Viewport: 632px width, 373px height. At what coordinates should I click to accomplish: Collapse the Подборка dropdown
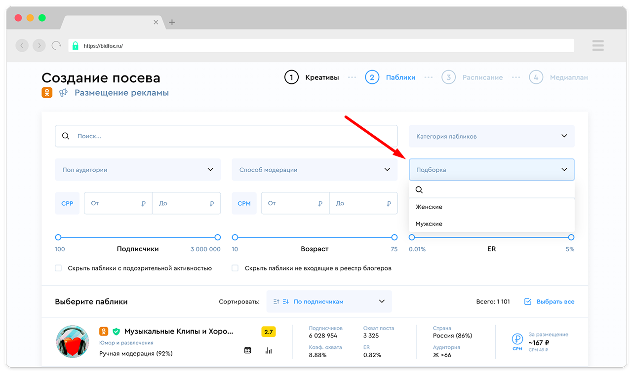492,170
